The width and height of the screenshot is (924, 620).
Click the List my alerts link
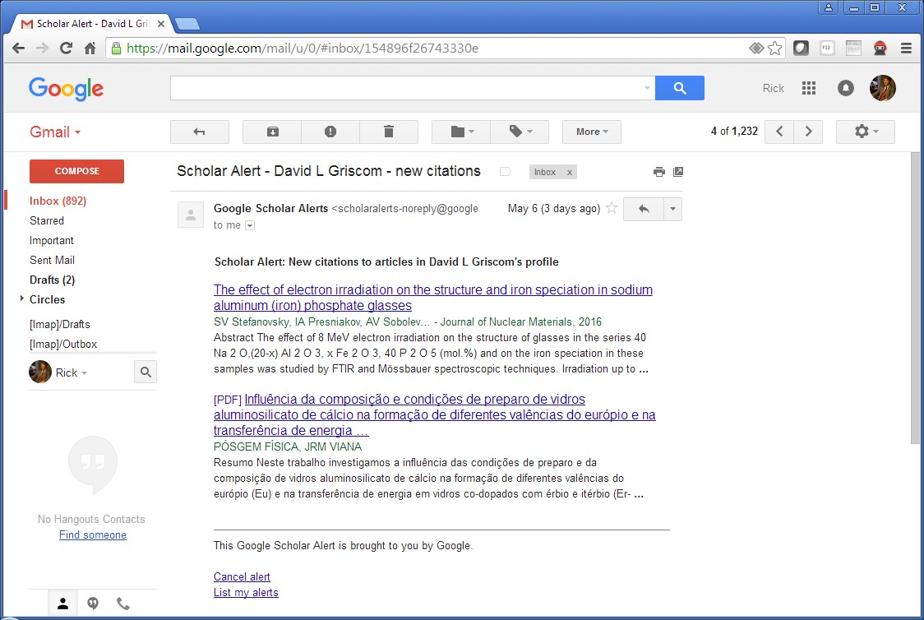(x=246, y=592)
